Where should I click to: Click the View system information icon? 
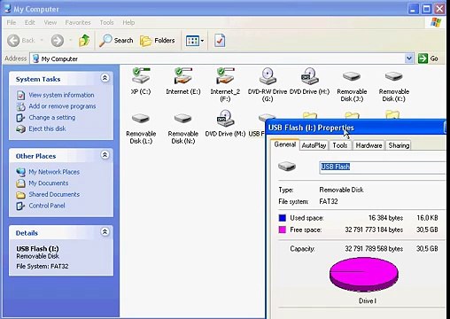pos(20,96)
